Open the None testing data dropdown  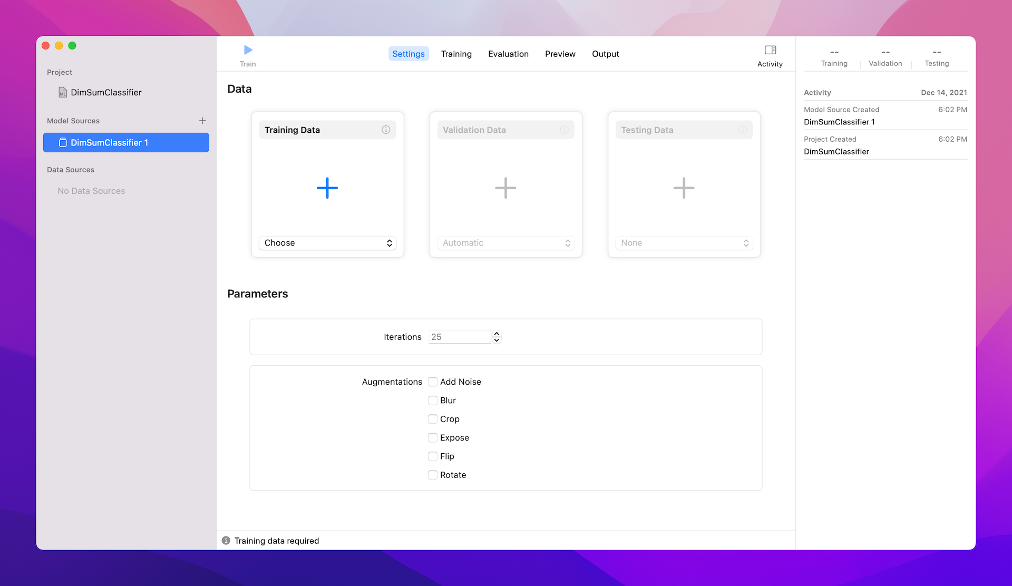(684, 243)
